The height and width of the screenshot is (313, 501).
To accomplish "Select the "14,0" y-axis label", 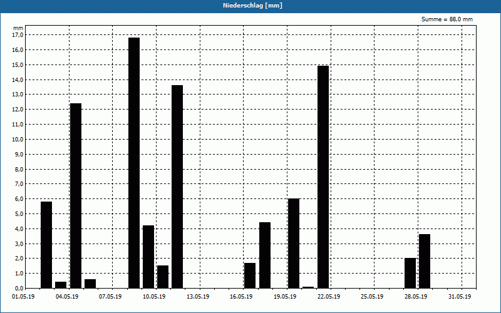I will [18, 80].
